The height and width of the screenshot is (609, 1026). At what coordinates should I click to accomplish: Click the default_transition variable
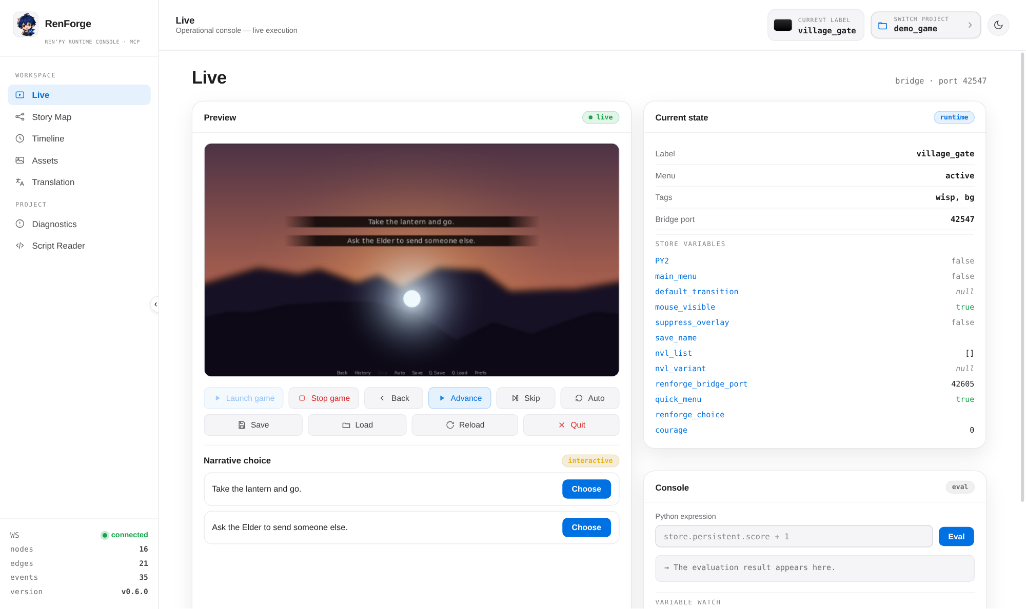click(697, 292)
